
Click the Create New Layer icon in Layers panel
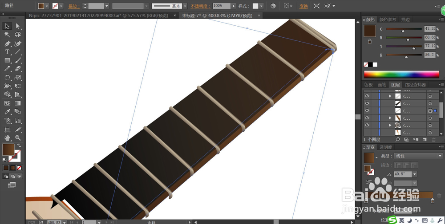425,139
